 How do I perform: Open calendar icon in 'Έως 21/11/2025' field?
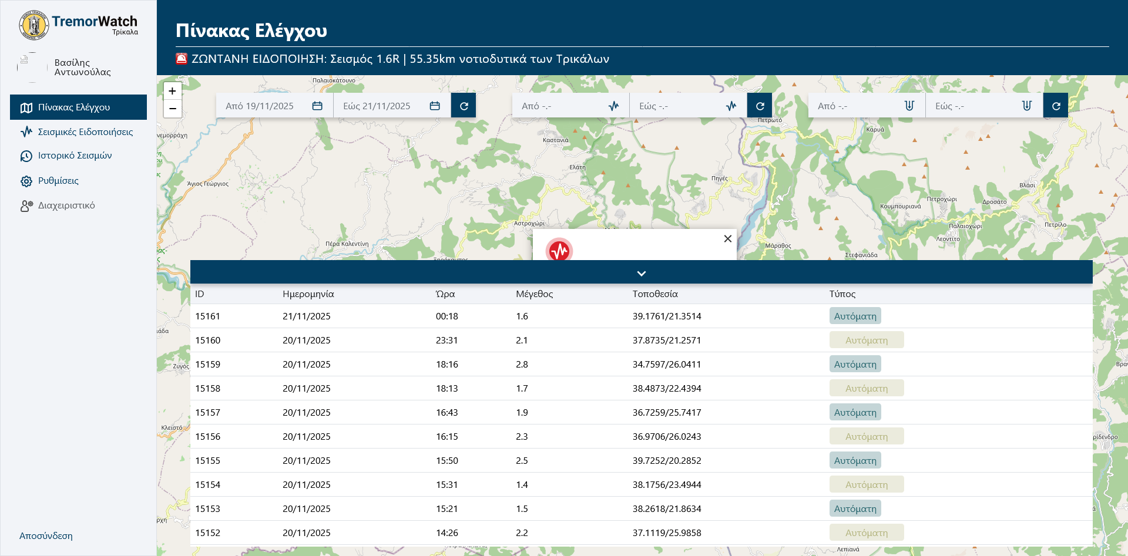tap(435, 106)
